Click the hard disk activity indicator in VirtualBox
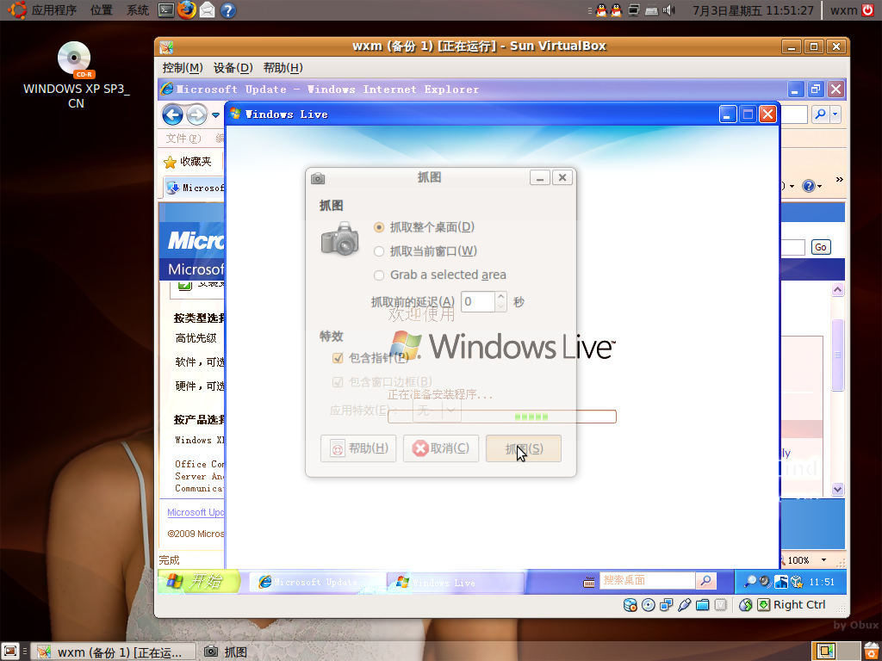Screen dimensions: 882x661 [x=630, y=605]
